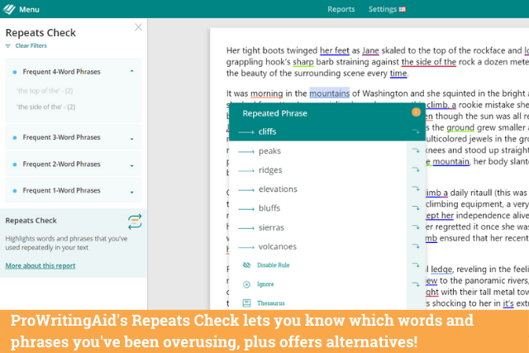Click Disable Rule in popup

pos(274,265)
